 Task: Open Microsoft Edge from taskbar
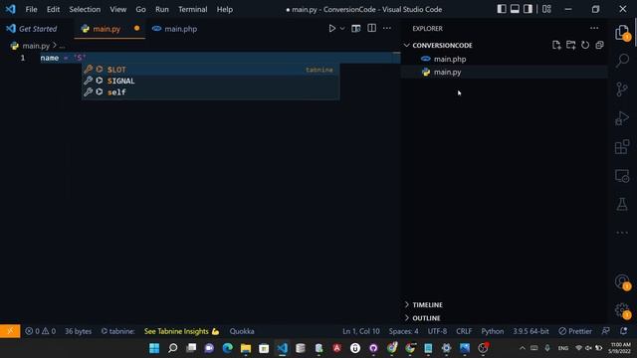coord(228,348)
